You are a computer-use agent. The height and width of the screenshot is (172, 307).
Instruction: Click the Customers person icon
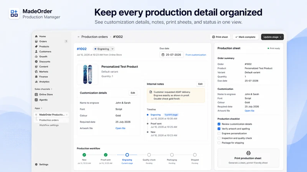point(36,52)
